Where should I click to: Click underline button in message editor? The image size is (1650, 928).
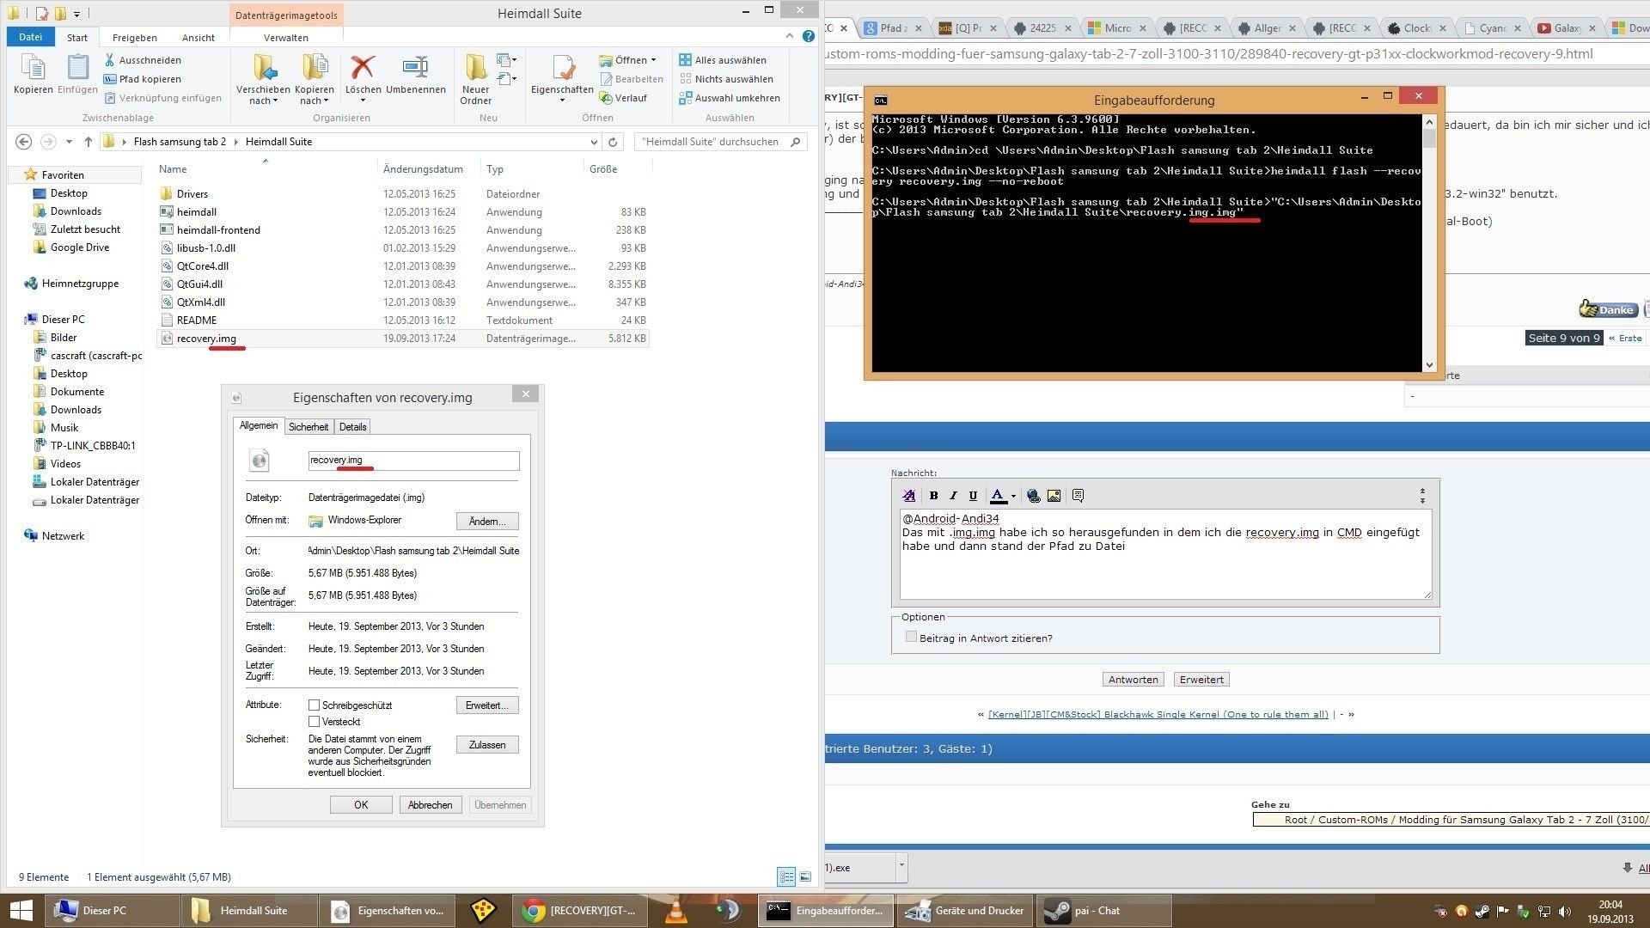(973, 496)
